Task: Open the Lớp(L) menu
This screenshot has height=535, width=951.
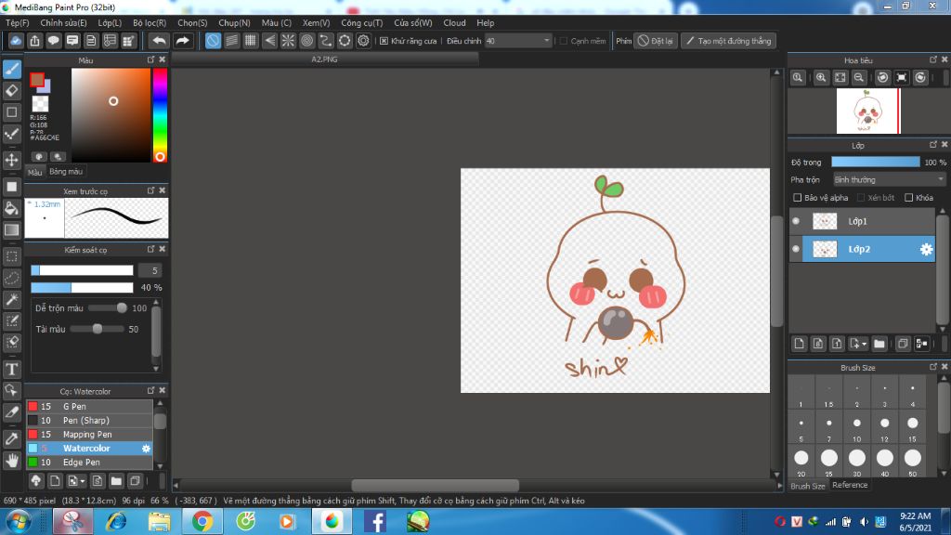Action: (110, 22)
